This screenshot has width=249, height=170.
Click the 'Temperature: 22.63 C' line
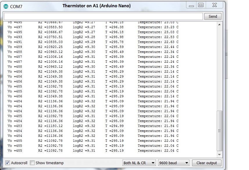[158, 42]
